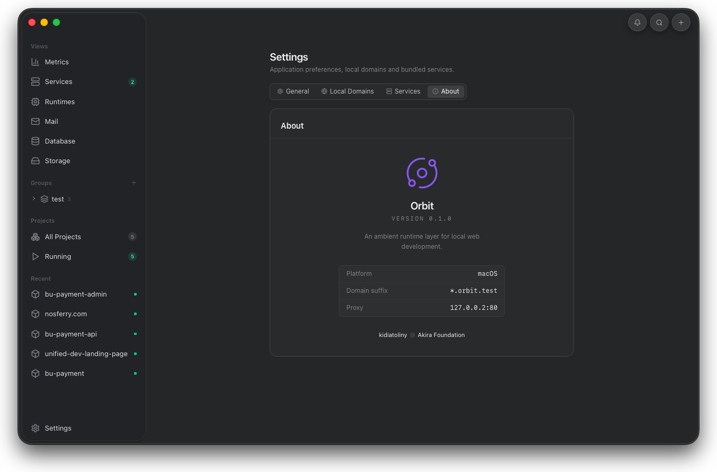Screen dimensions: 717x472
Task: Click the Storage drive icon
Action: click(x=35, y=161)
